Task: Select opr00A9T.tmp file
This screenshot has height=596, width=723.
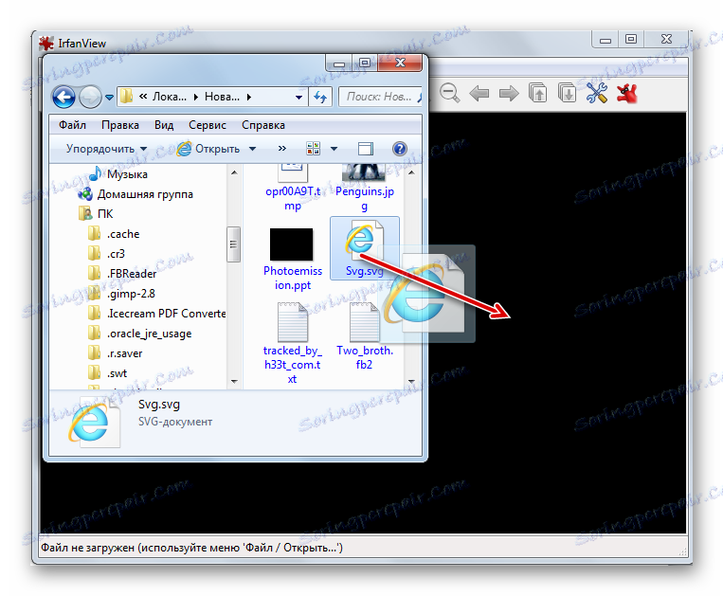Action: coord(293,188)
